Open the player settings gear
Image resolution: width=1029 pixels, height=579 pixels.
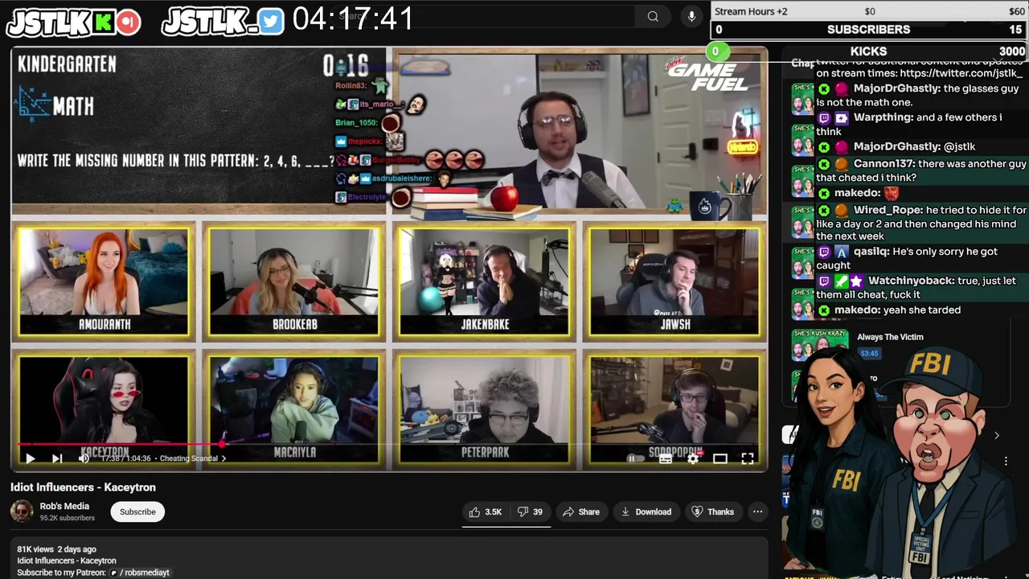point(694,458)
